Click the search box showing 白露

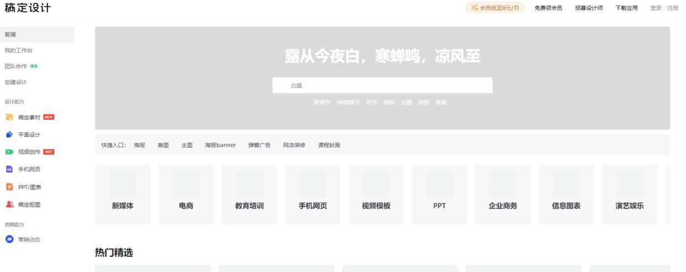[382, 85]
